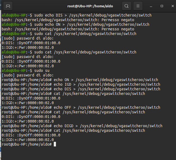Minimize the terminal window

pos(151,6)
